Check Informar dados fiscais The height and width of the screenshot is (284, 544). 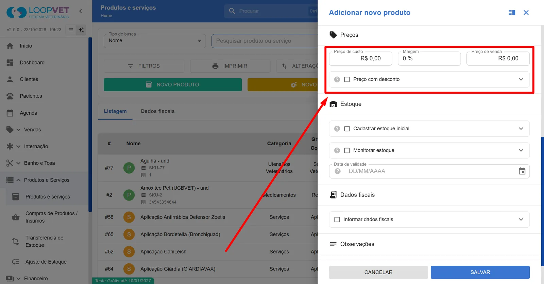(x=337, y=220)
